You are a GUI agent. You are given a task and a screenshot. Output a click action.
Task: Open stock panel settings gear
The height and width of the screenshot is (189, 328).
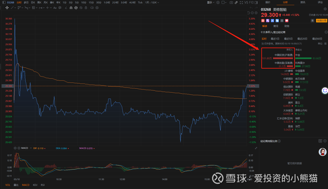[325, 9]
